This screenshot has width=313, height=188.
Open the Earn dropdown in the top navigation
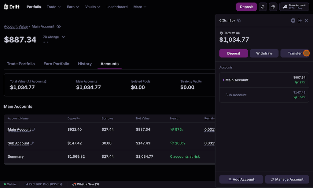pos(73,7)
